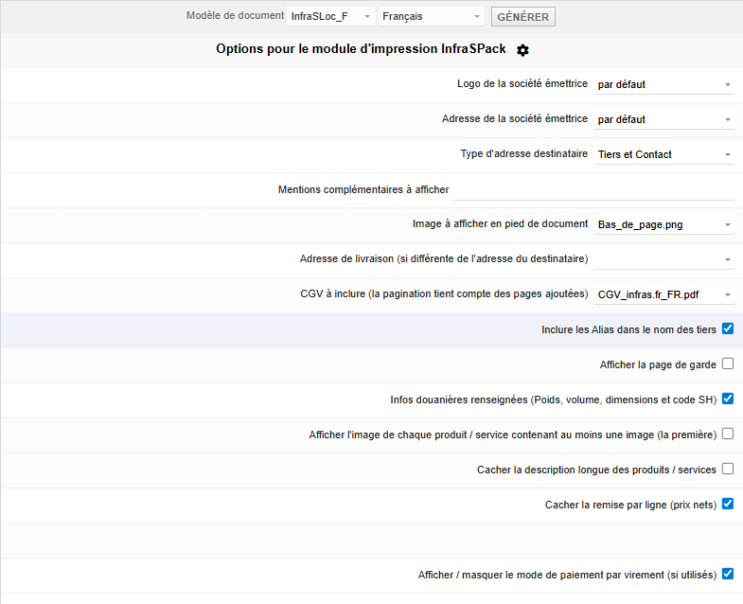Screen dimensions: 743x604
Task: Open the Modèle de document dropdown
Action: point(331,17)
